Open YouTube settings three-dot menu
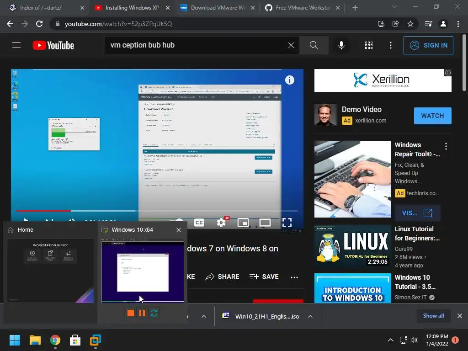This screenshot has height=351, width=468. pyautogui.click(x=391, y=45)
